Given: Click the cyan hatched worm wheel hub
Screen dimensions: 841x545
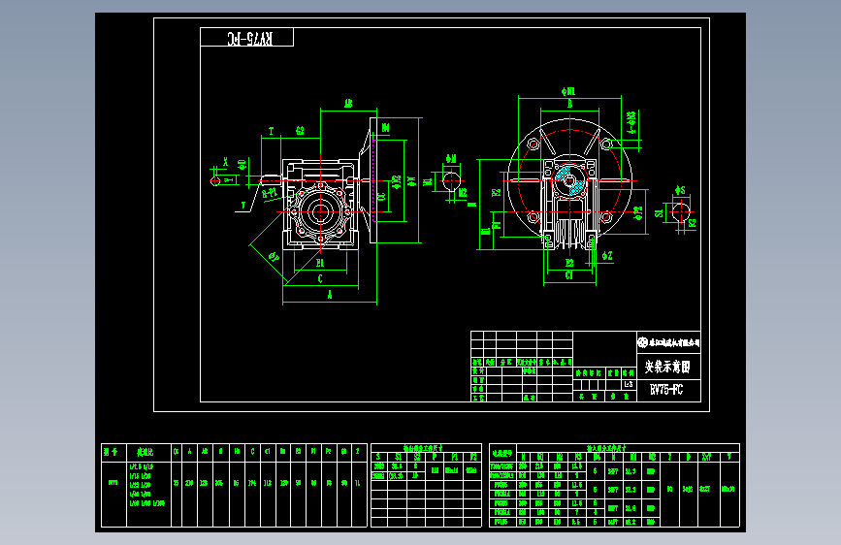Looking at the screenshot, I should (568, 180).
